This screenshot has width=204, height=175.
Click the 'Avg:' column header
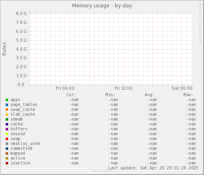pos(149,95)
